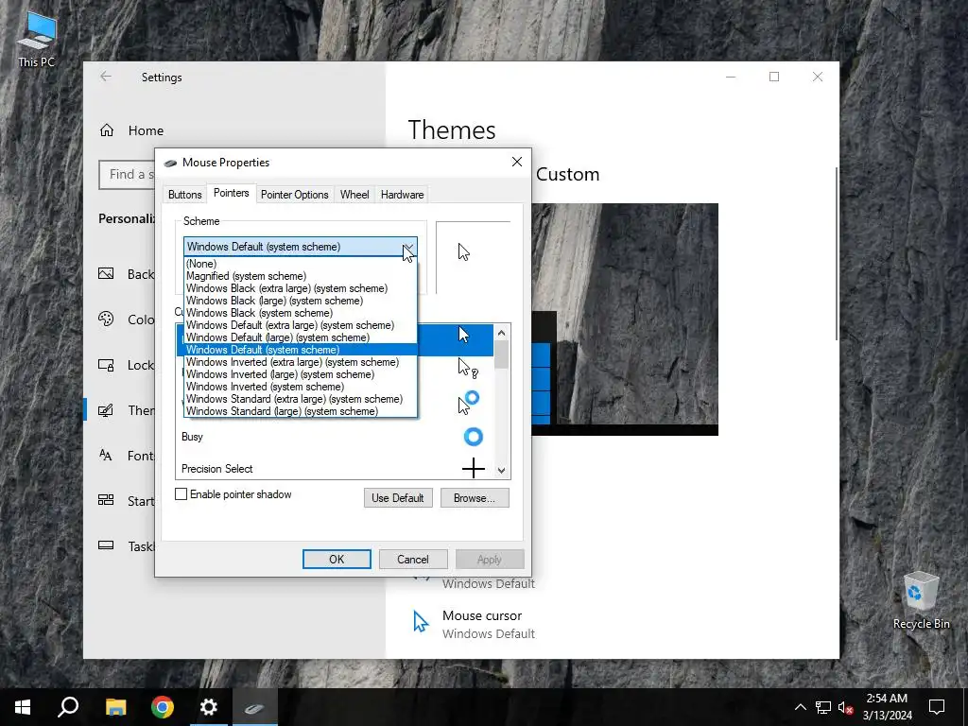Select Help Select arrow-question cursor

pyautogui.click(x=467, y=368)
